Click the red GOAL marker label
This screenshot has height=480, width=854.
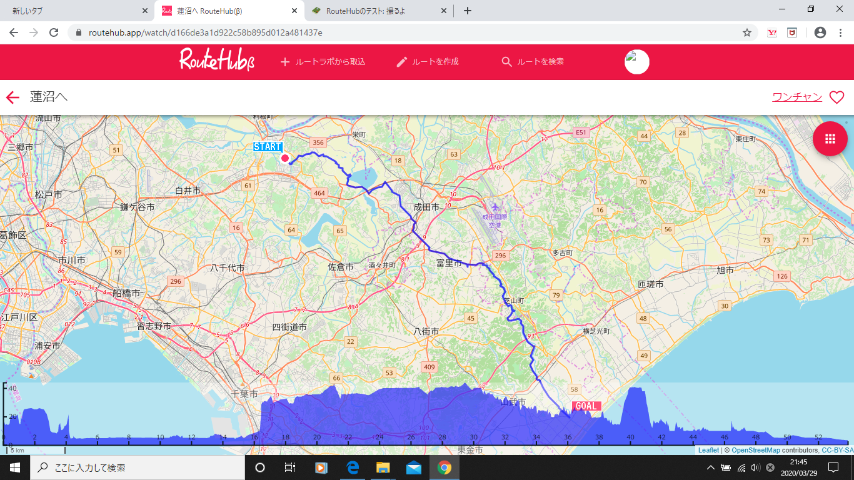click(586, 406)
